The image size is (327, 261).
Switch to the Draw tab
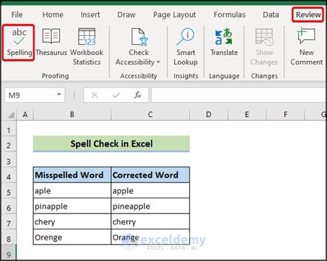pyautogui.click(x=126, y=14)
